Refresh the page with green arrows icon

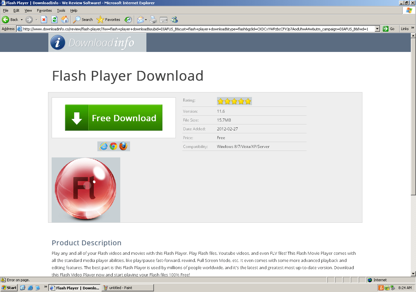click(x=55, y=20)
